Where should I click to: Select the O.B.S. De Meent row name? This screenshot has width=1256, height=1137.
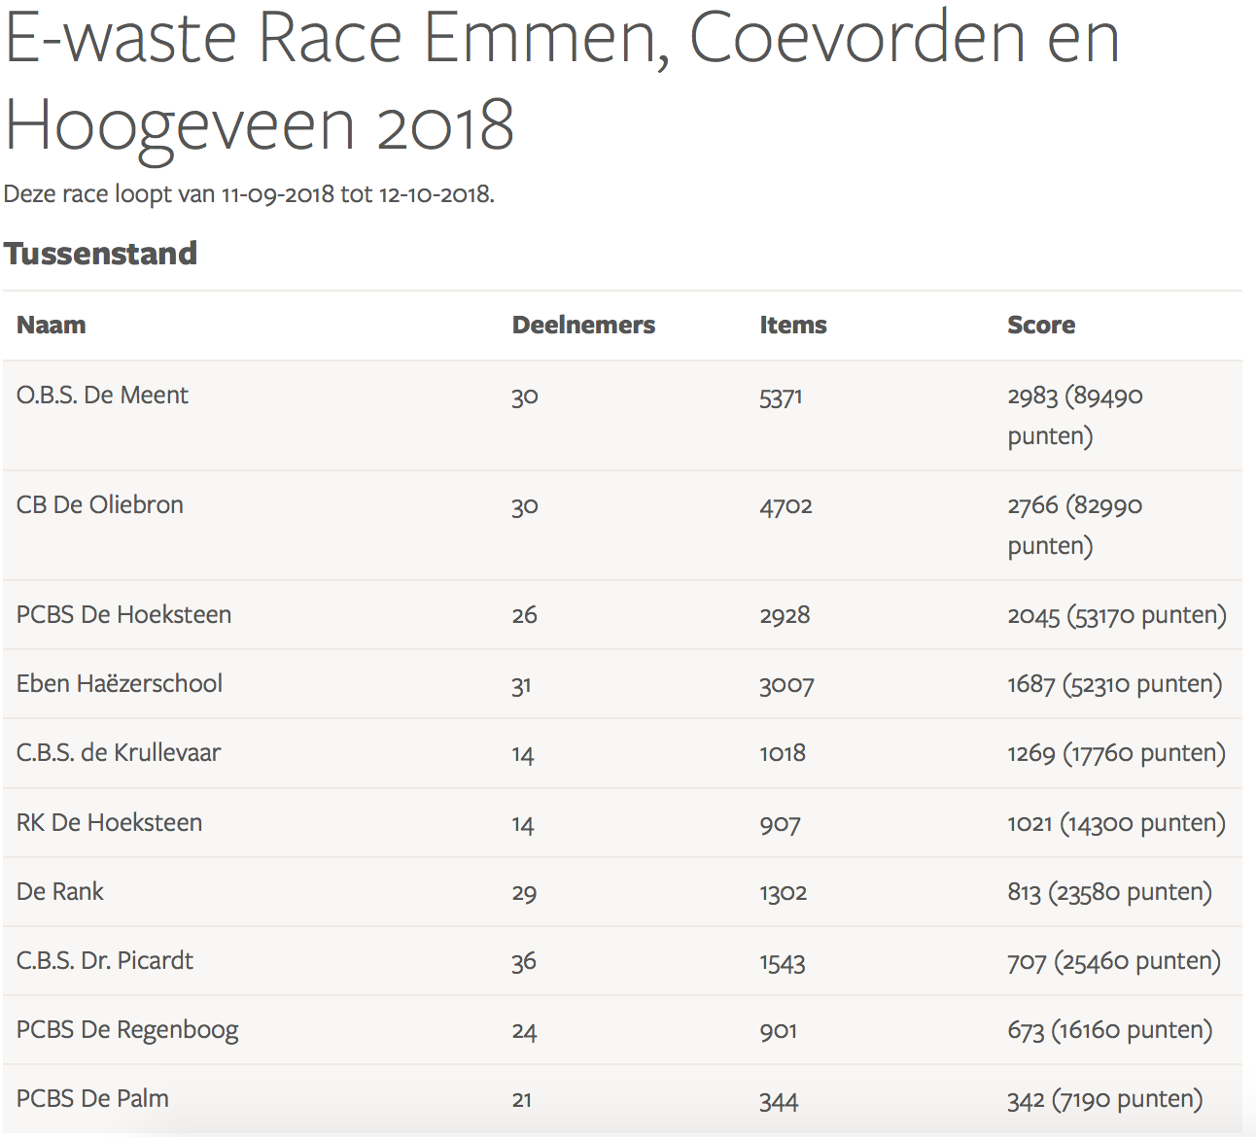102,396
